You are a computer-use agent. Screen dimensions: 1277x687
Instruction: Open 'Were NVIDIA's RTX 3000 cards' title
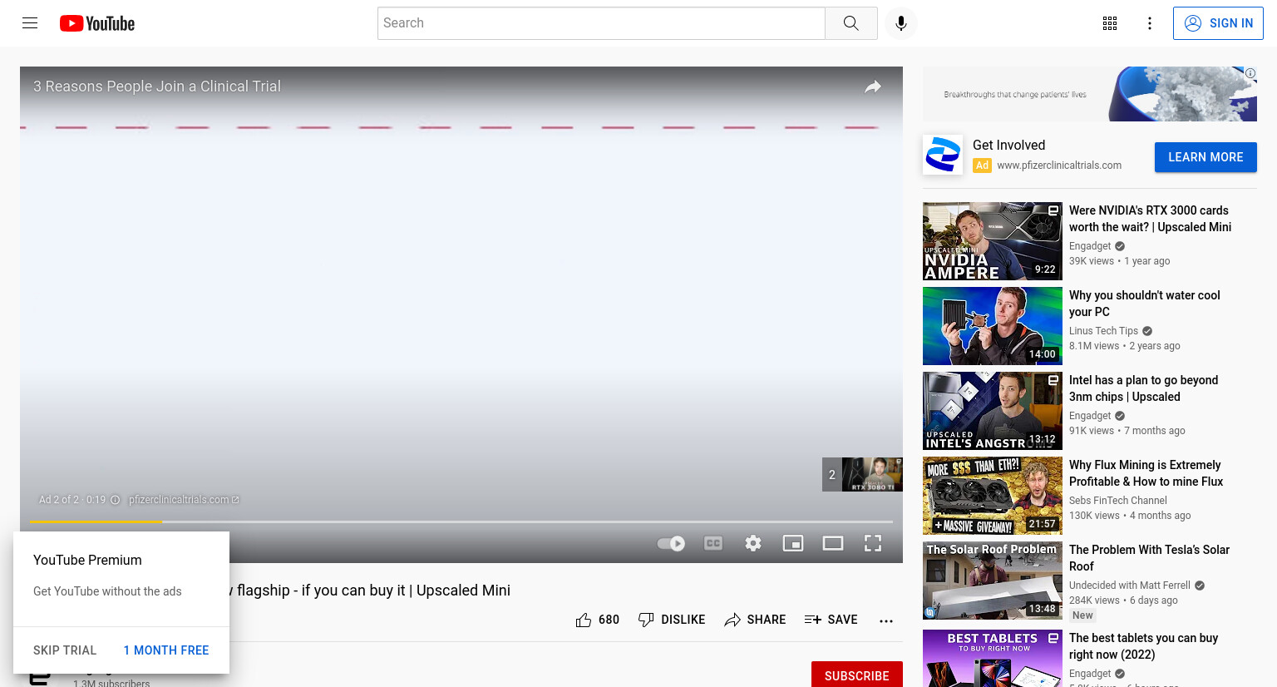pyautogui.click(x=1150, y=219)
